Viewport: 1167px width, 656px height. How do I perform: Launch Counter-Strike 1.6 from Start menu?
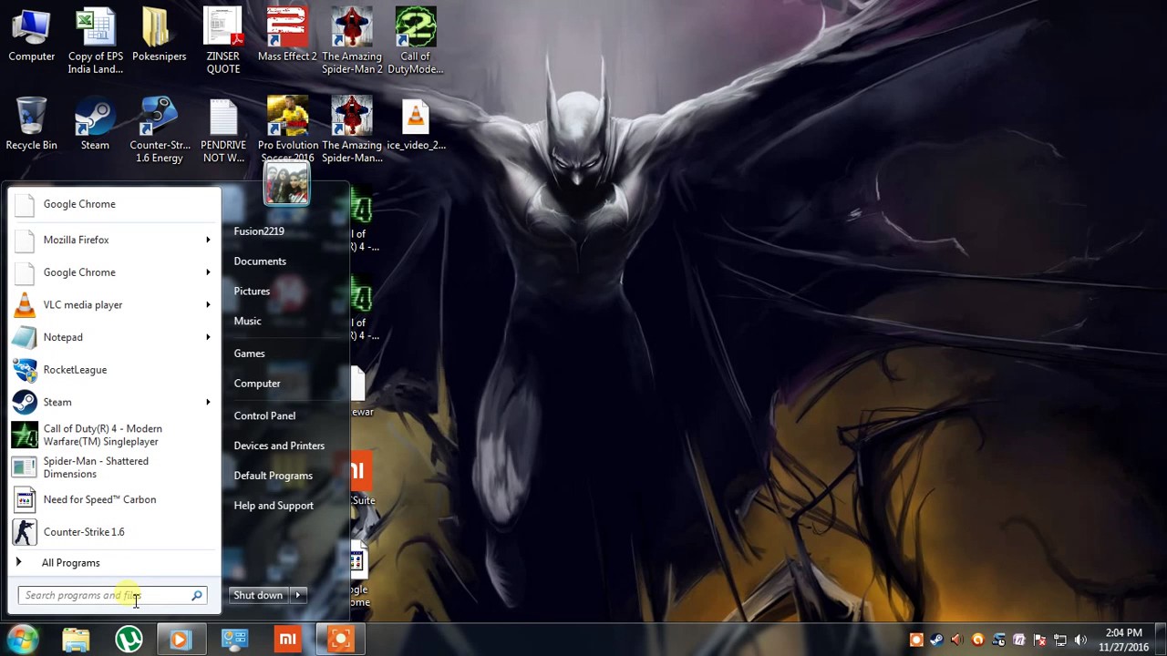coord(115,532)
